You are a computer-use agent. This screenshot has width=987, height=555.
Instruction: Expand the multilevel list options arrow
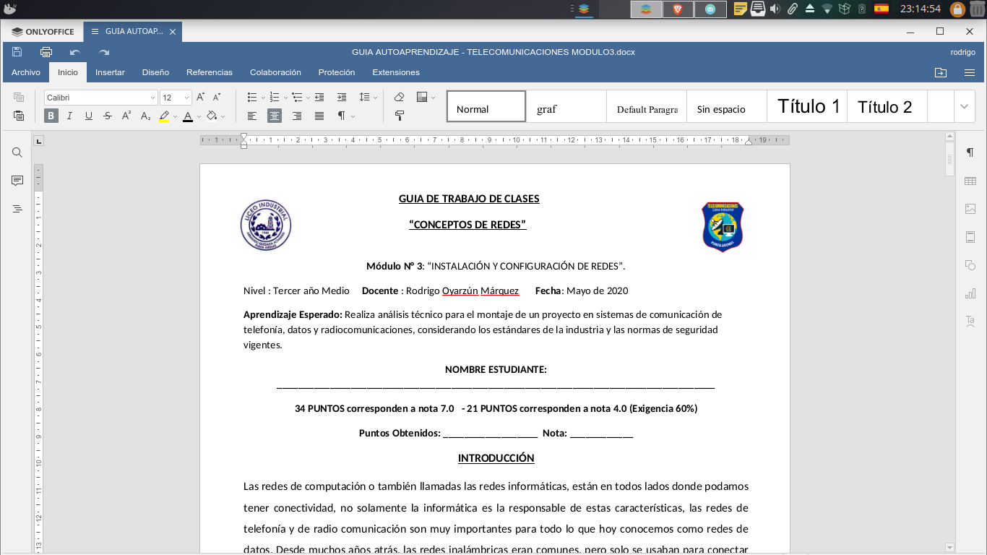point(308,98)
